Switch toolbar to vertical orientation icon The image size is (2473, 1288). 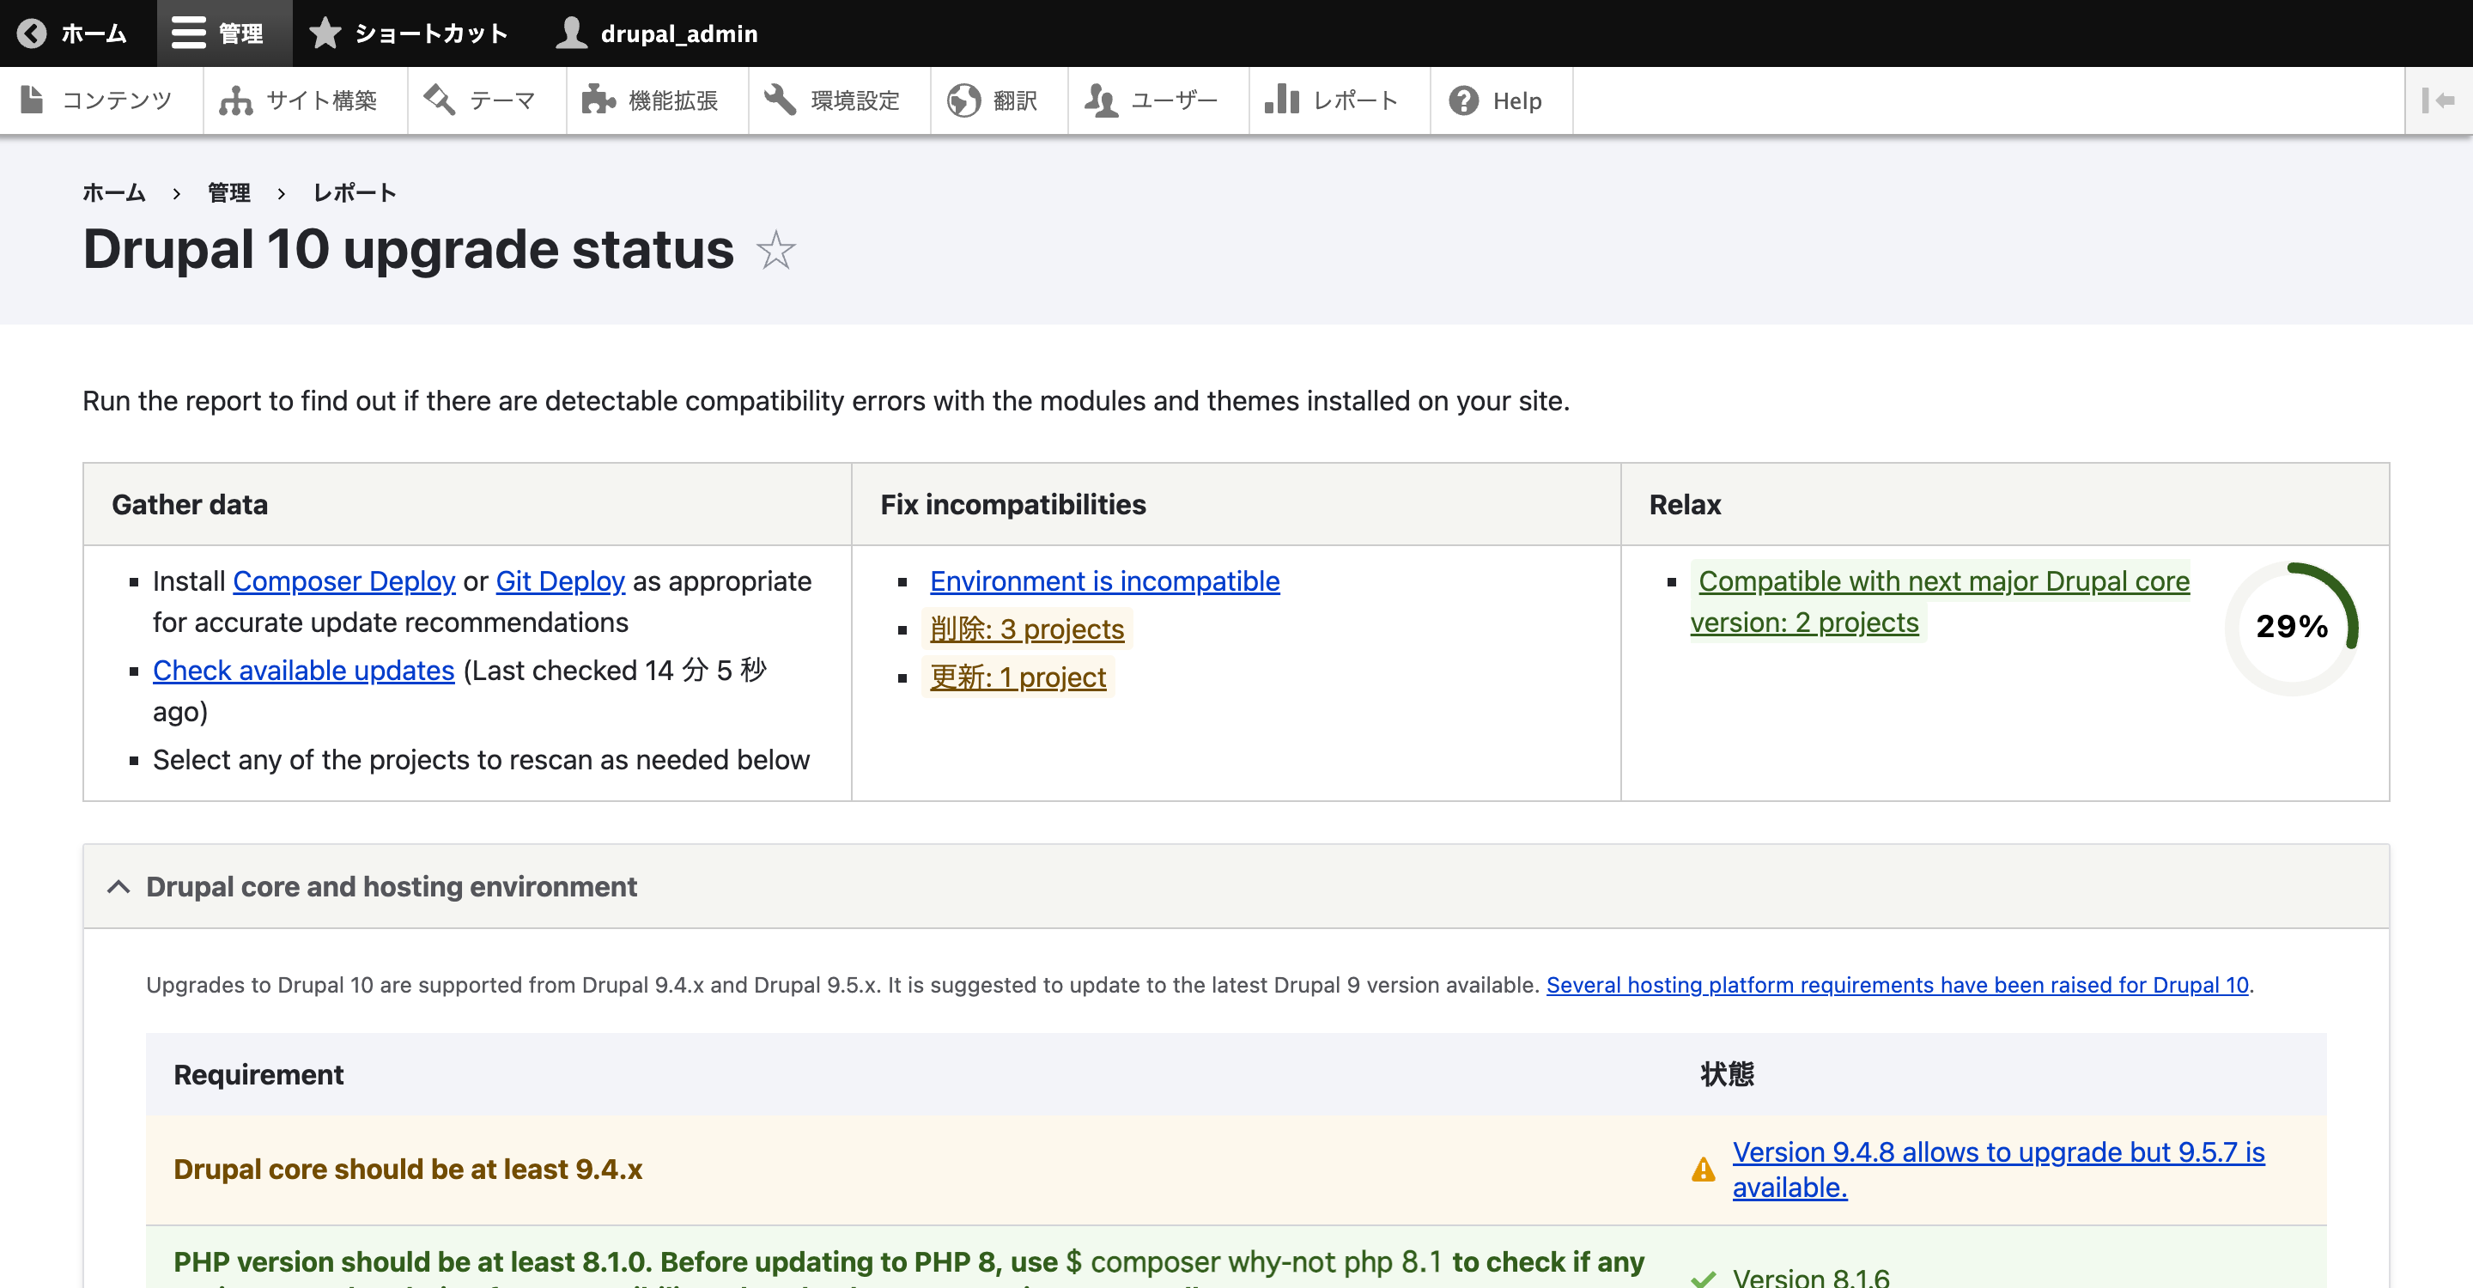2438,100
